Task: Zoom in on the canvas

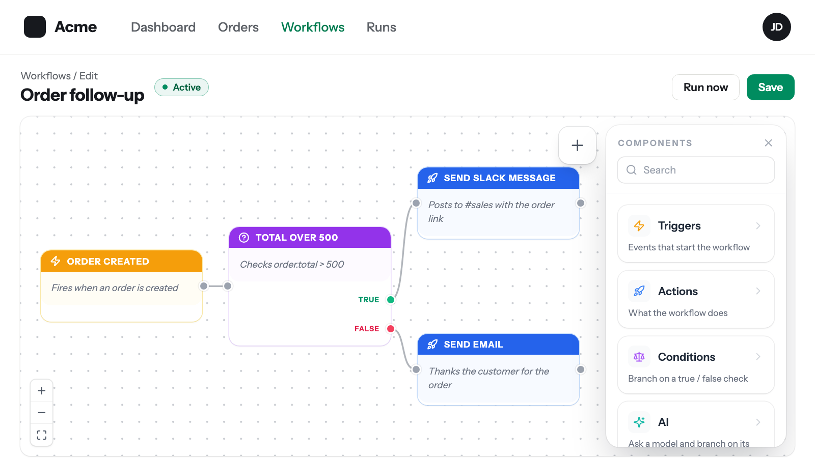Action: 42,391
